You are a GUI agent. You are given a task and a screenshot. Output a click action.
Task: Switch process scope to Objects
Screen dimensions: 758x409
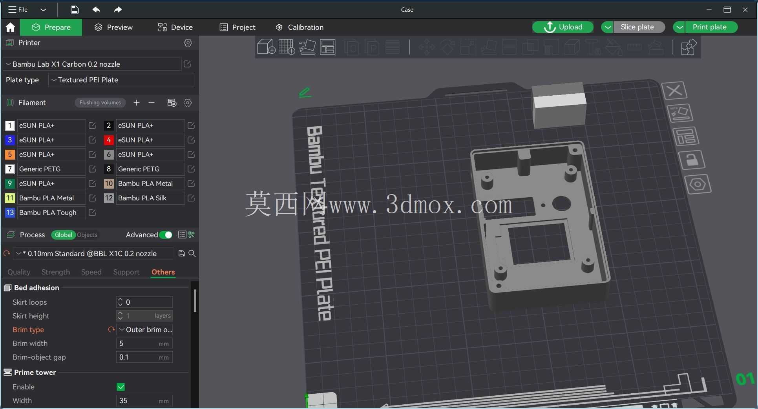pos(87,235)
